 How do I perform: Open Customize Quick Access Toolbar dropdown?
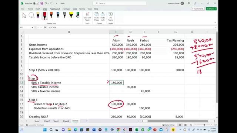(57, 3)
